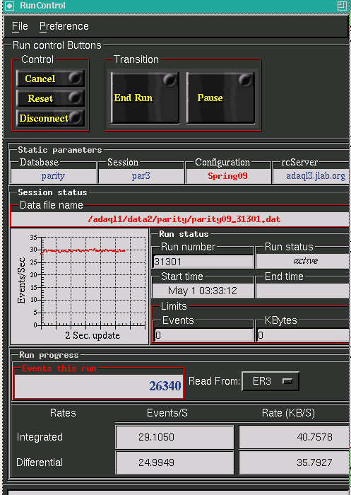Open the Preference menu
This screenshot has height=495, width=351.
[64, 26]
